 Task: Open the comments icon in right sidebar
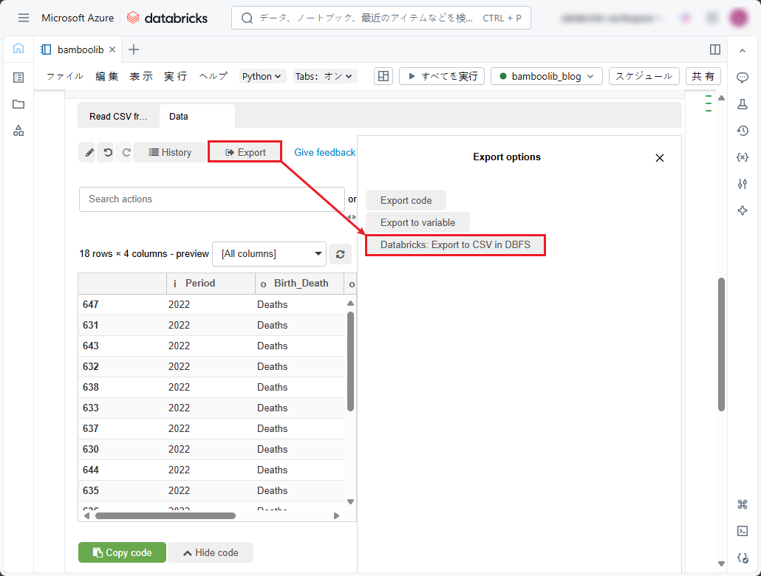(x=743, y=78)
